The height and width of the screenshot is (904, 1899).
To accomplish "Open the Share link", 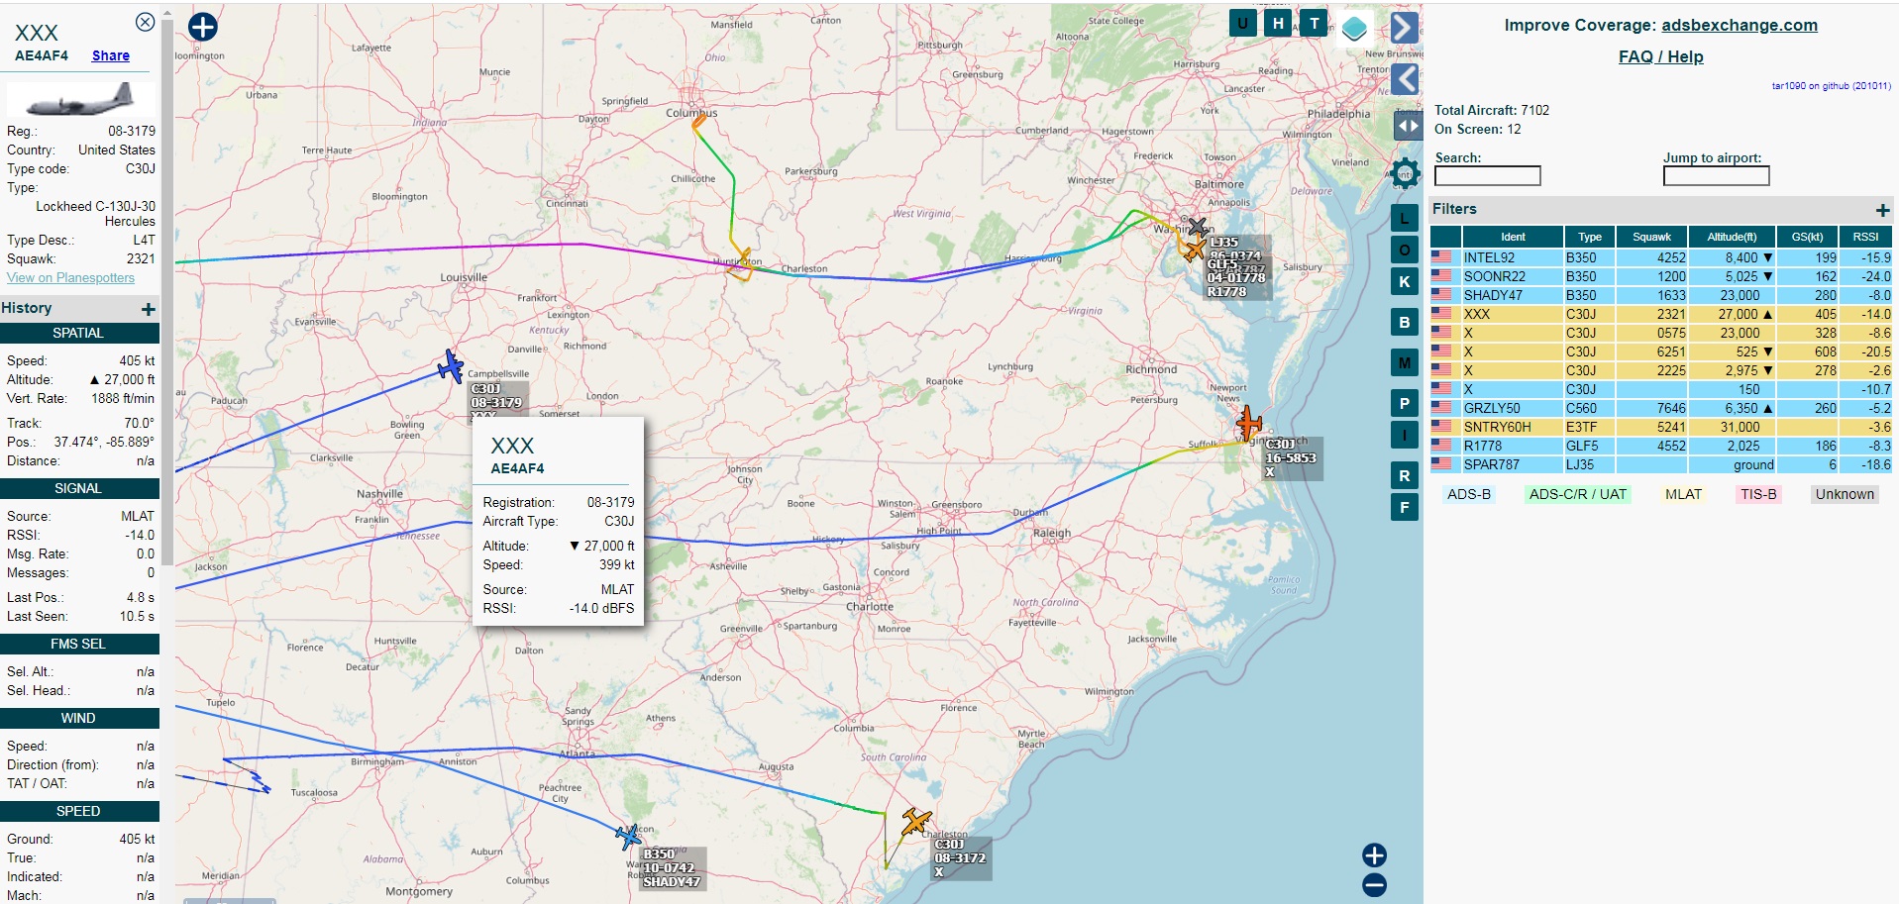I will (111, 55).
